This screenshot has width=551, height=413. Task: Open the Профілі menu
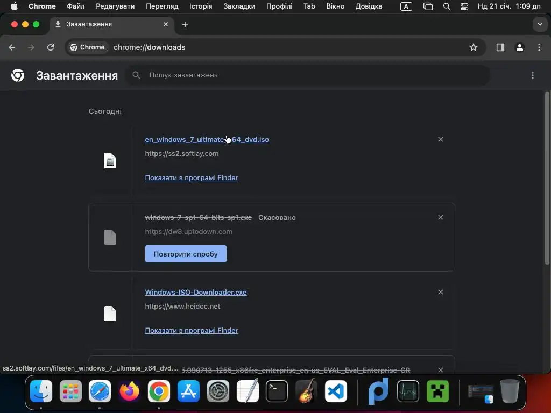[x=279, y=6]
